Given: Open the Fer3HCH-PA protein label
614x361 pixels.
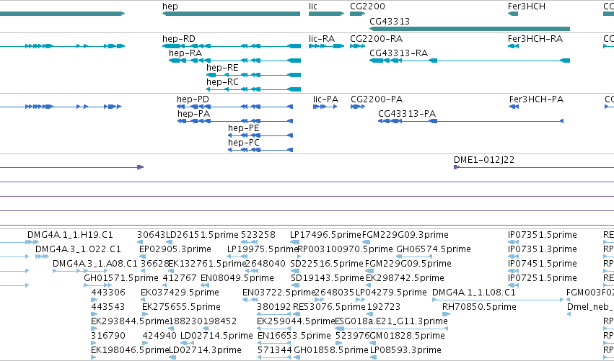Looking at the screenshot, I should [536, 99].
